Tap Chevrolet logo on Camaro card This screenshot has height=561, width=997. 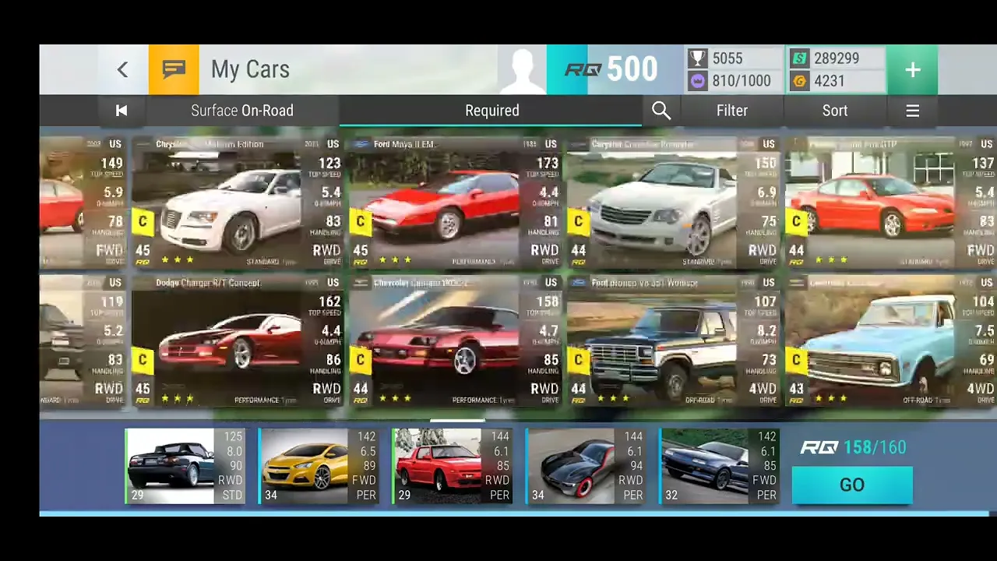pos(361,283)
